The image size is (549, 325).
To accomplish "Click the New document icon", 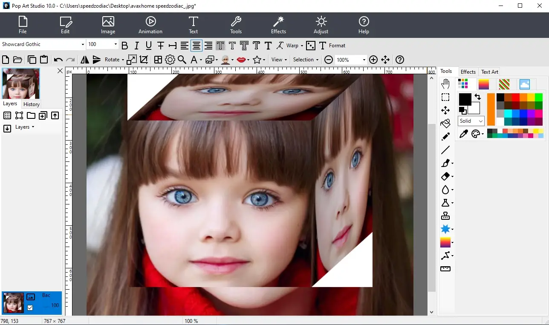I will 6,60.
